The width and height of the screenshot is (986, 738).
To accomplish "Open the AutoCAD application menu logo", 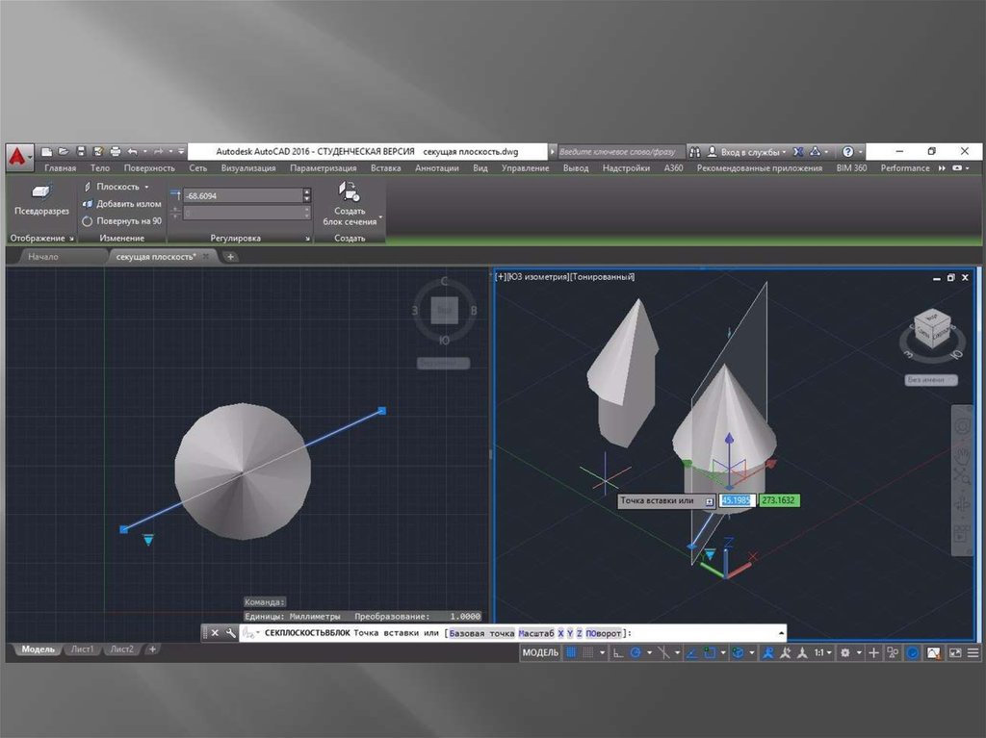I will tap(16, 154).
